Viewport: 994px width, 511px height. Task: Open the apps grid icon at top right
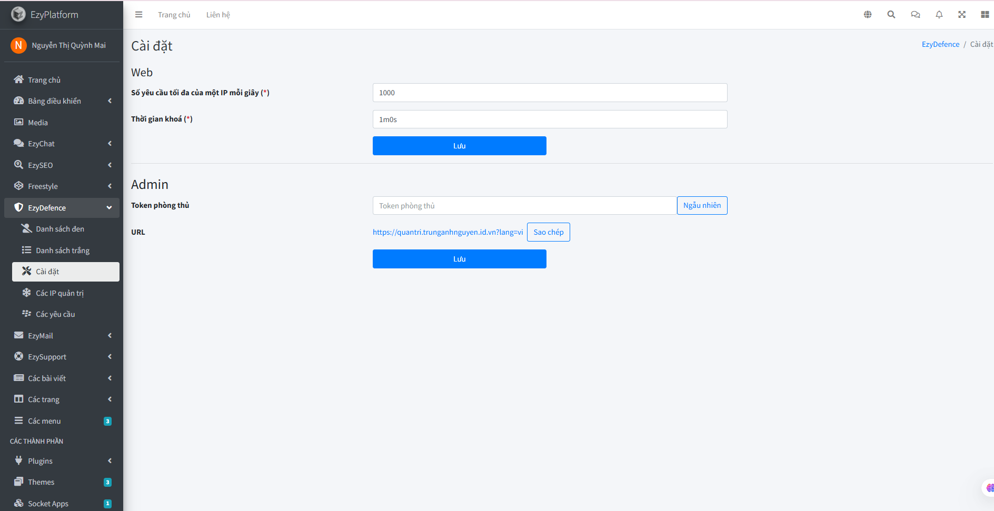coord(985,14)
